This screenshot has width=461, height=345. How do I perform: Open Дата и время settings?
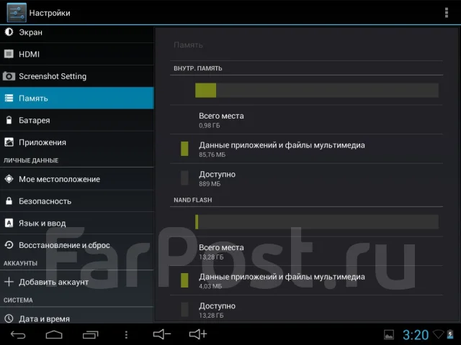77,317
